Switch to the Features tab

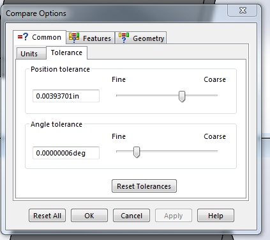click(91, 38)
